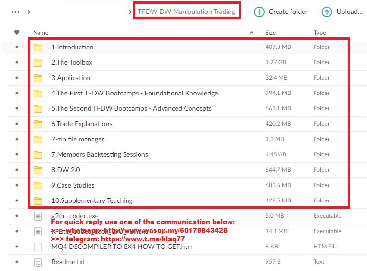This screenshot has height=271, width=367.
Task: Select the g2m_ codec.exe file name
Action: click(x=75, y=216)
